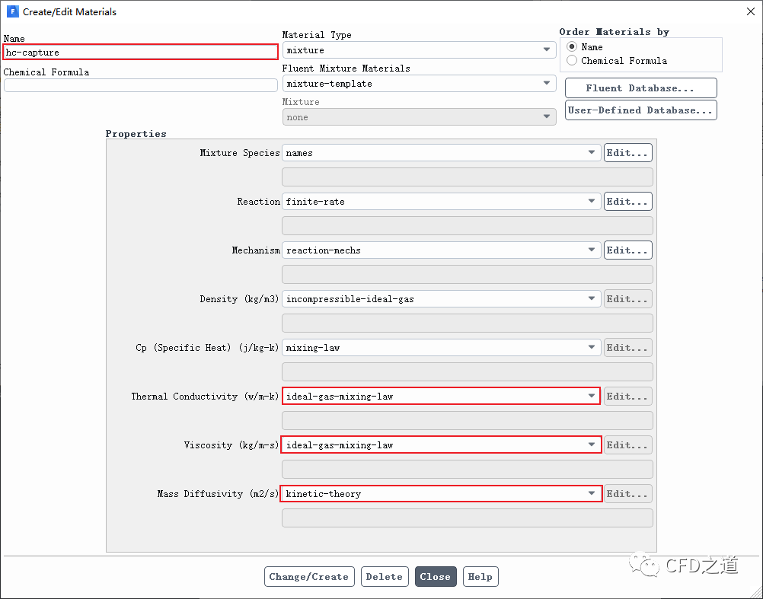Expand the Reaction finite-rate dropdown
Image resolution: width=763 pixels, height=599 pixels.
pos(441,202)
